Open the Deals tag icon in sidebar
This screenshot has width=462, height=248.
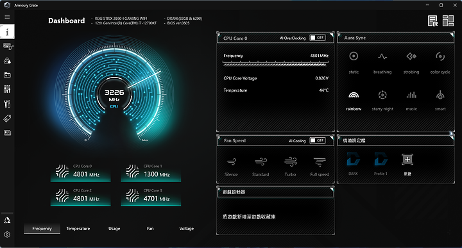pyautogui.click(x=7, y=119)
